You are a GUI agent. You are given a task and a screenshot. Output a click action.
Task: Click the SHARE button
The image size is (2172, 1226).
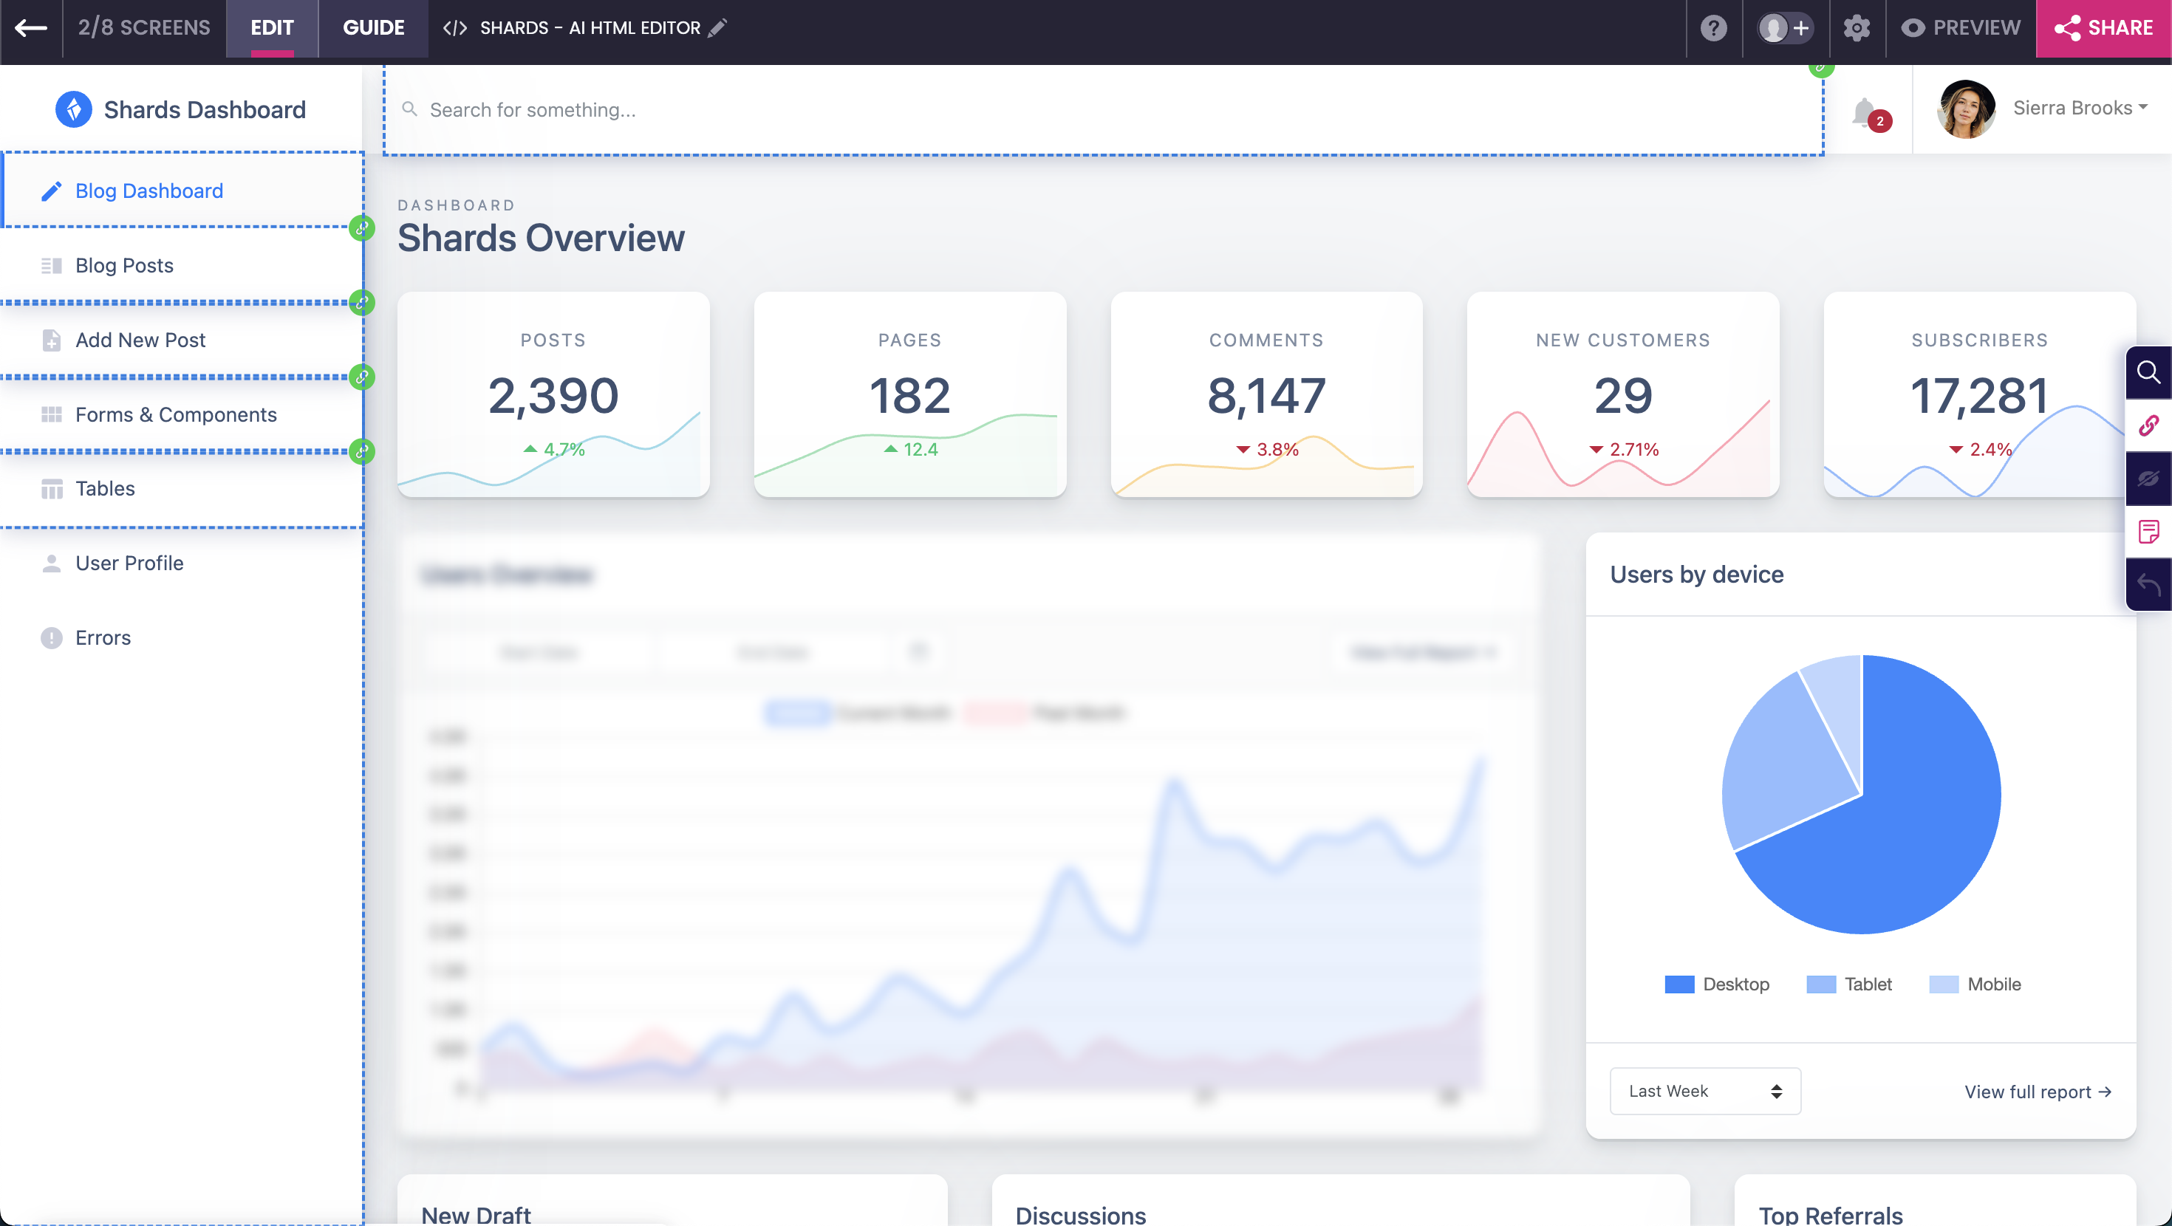click(x=2104, y=28)
